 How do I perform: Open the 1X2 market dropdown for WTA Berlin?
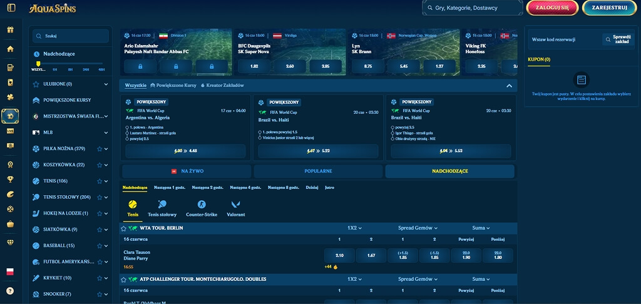click(354, 228)
